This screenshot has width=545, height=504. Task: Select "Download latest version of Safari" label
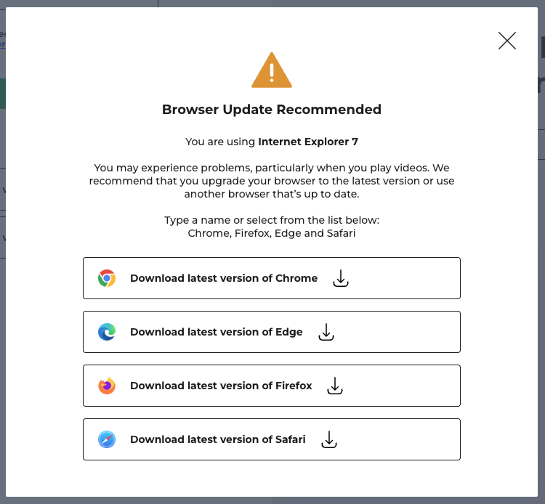click(x=218, y=439)
